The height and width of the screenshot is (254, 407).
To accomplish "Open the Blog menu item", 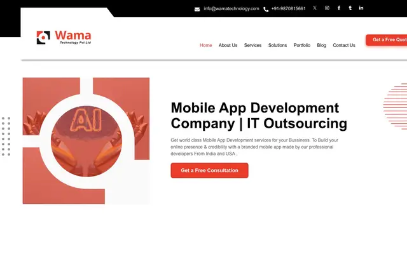I will click(x=321, y=45).
